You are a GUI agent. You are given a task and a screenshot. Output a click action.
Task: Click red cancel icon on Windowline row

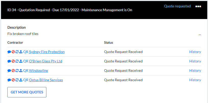(13, 71)
